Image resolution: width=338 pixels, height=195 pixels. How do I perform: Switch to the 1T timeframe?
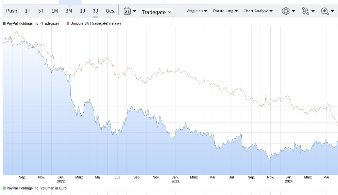[28, 11]
